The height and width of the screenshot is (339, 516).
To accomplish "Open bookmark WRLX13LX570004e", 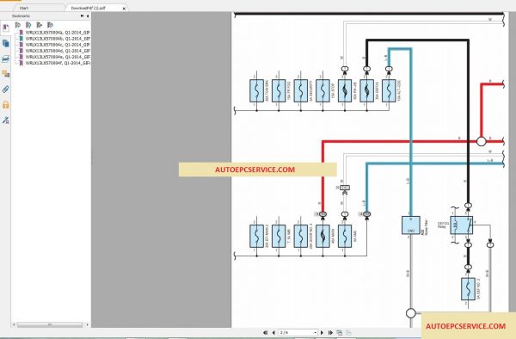I will click(x=58, y=57).
